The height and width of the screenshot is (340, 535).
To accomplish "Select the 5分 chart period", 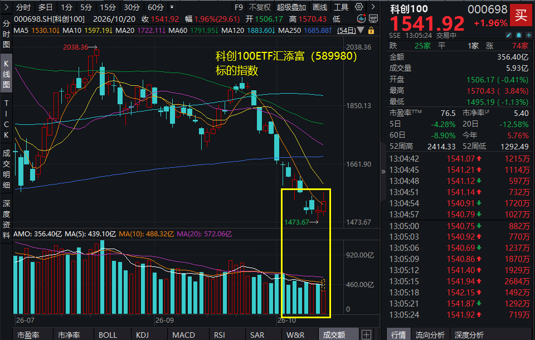I will 86,7.
